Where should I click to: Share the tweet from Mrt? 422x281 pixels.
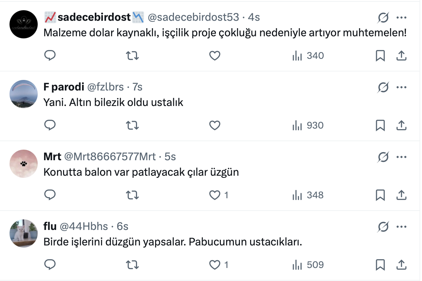pyautogui.click(x=402, y=195)
